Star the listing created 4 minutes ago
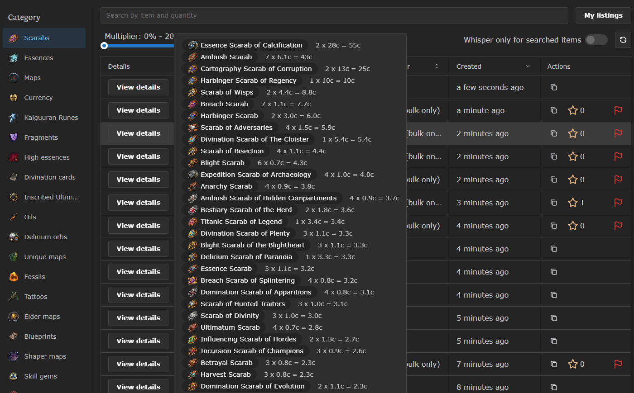This screenshot has height=393, width=634. click(573, 226)
